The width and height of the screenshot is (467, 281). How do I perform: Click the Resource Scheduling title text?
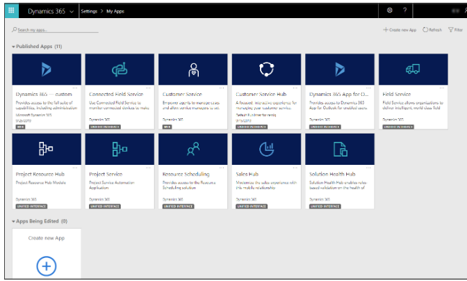186,174
